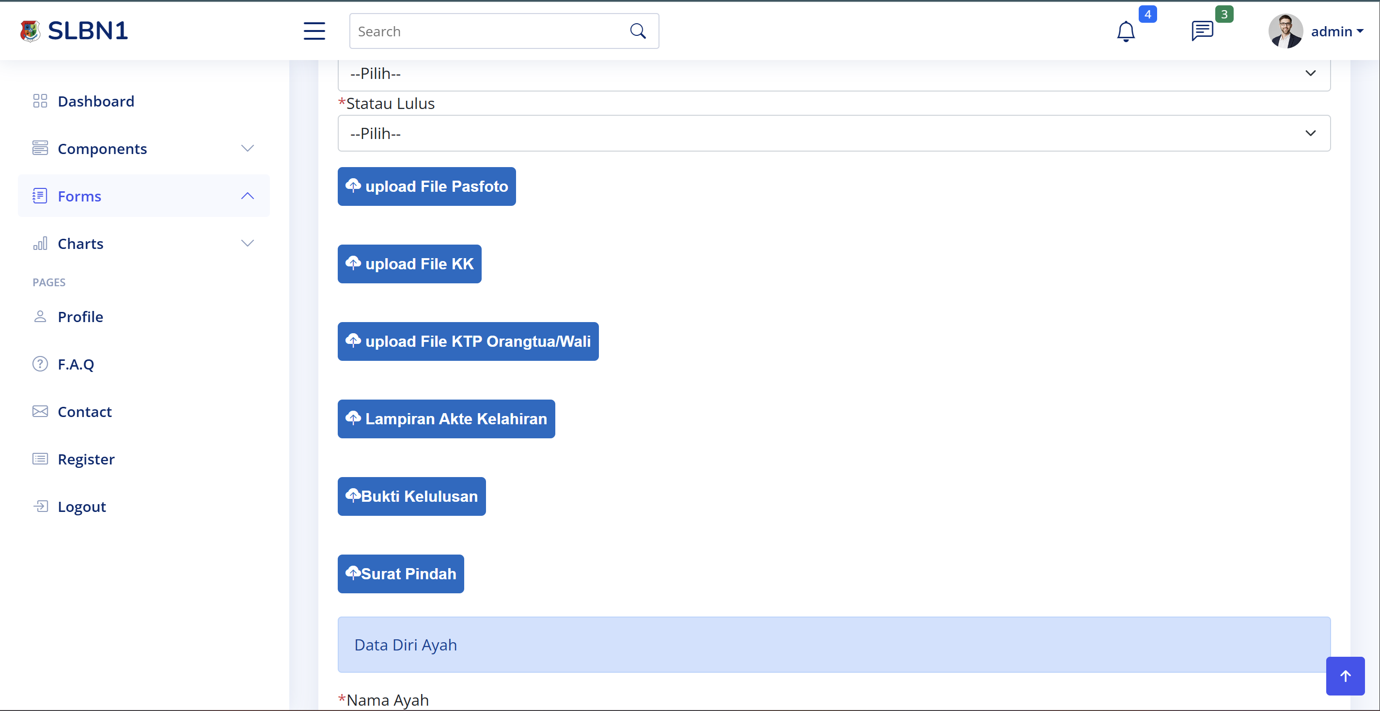Open the Profile page link
Screen dimensions: 1380x711
coord(80,316)
